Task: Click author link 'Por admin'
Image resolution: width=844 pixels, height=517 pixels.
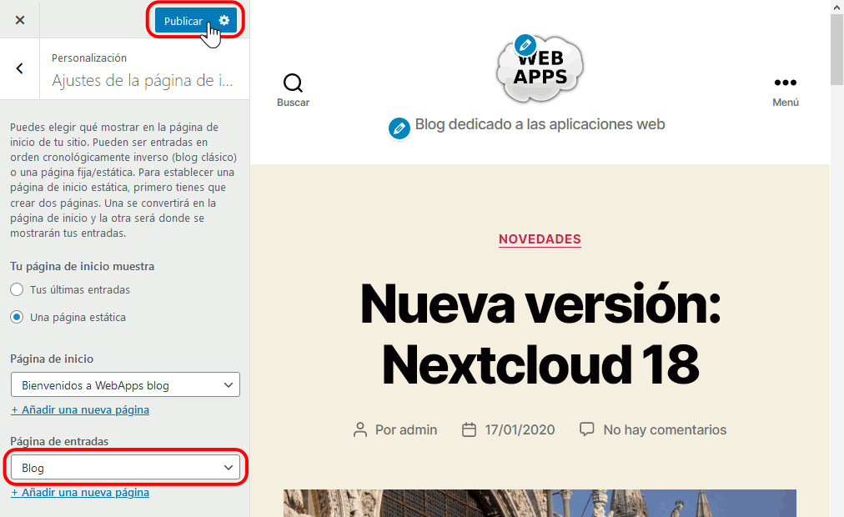Action: (406, 429)
